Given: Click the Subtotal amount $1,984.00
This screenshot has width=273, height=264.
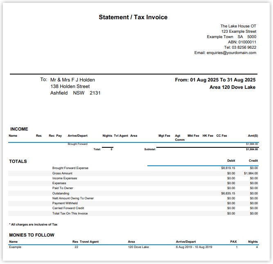Looking at the screenshot, I should (252, 149).
